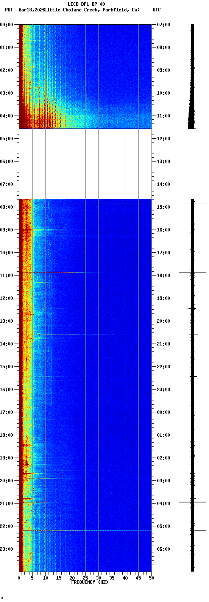This screenshot has height=602, width=209.
Task: Select the UTC time label "13:00"
Action: tap(164, 162)
